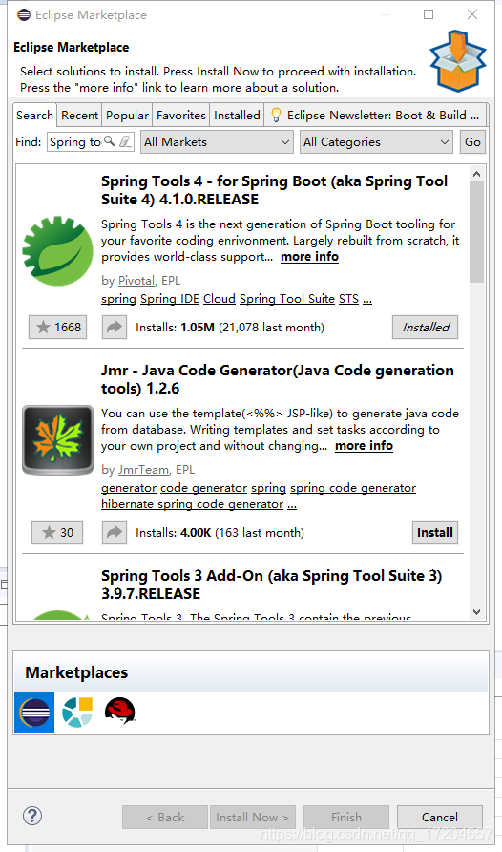Open Eclipse Newsletter: Boot & Build tab
502x852 pixels.
click(375, 116)
